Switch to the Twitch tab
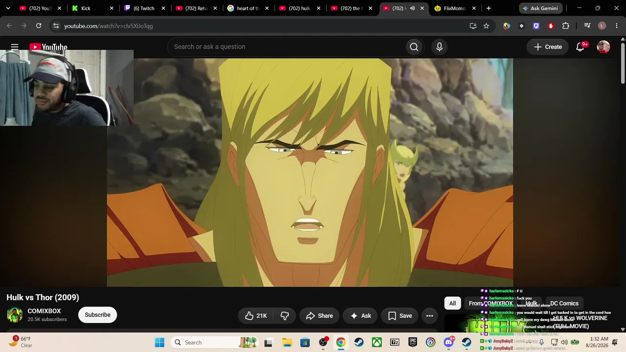 click(145, 8)
